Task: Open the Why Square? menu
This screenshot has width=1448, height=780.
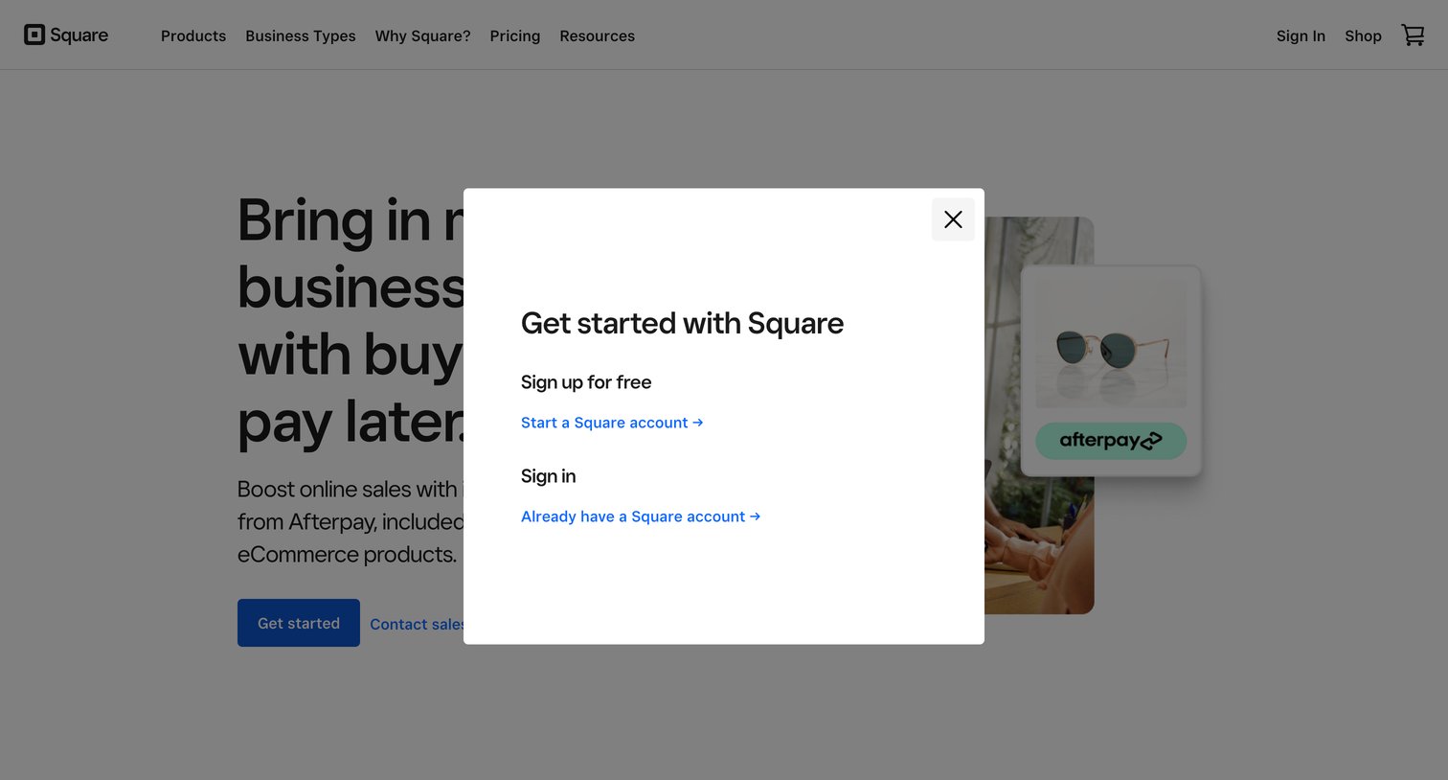Action: 422,35
